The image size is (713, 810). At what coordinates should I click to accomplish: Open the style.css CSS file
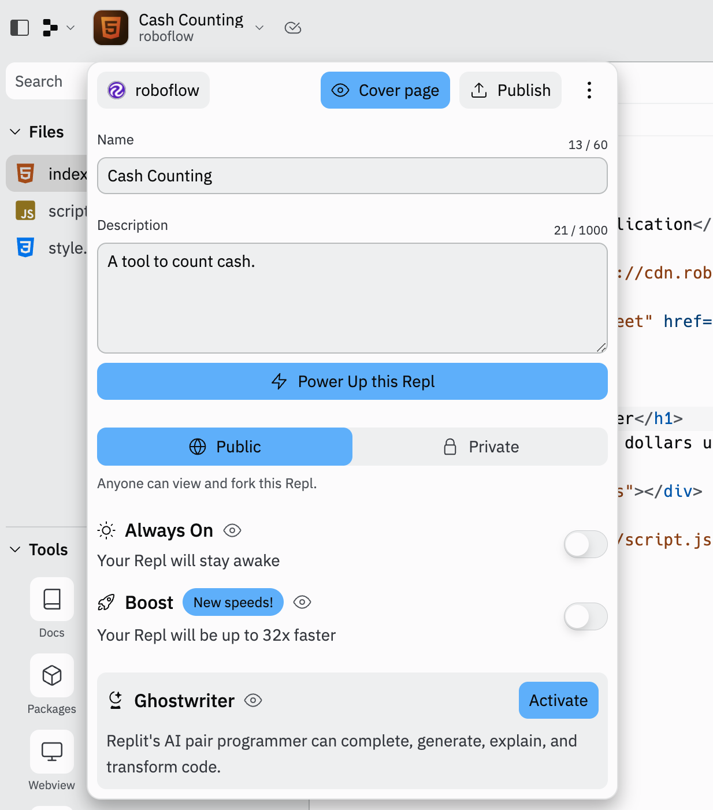coord(25,248)
